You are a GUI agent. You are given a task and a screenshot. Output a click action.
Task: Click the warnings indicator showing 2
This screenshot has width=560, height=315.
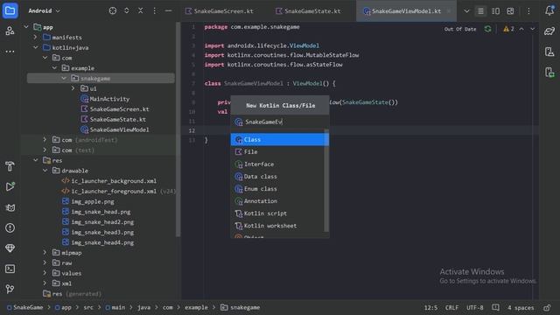click(x=508, y=29)
